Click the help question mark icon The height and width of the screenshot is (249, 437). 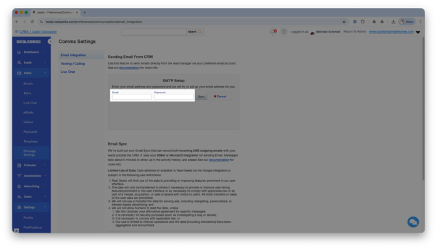click(x=284, y=32)
